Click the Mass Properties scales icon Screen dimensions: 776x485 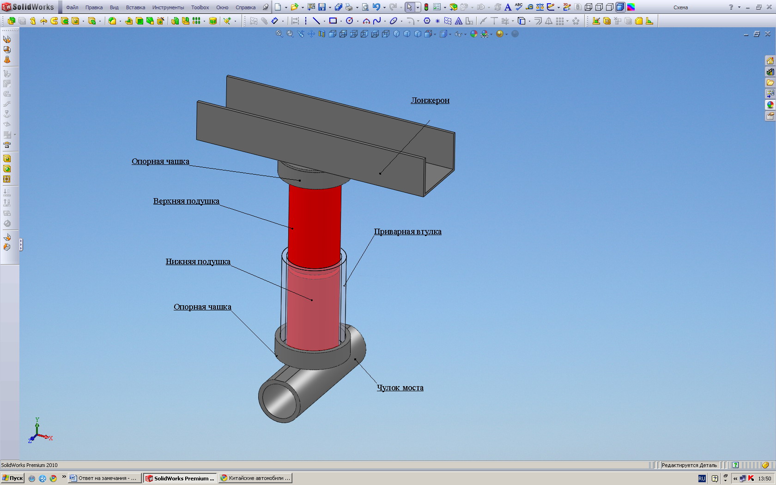(x=540, y=7)
